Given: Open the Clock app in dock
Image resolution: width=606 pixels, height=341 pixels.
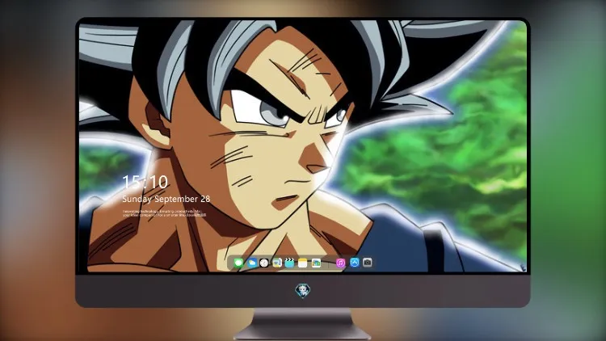Looking at the screenshot, I should pos(264,263).
